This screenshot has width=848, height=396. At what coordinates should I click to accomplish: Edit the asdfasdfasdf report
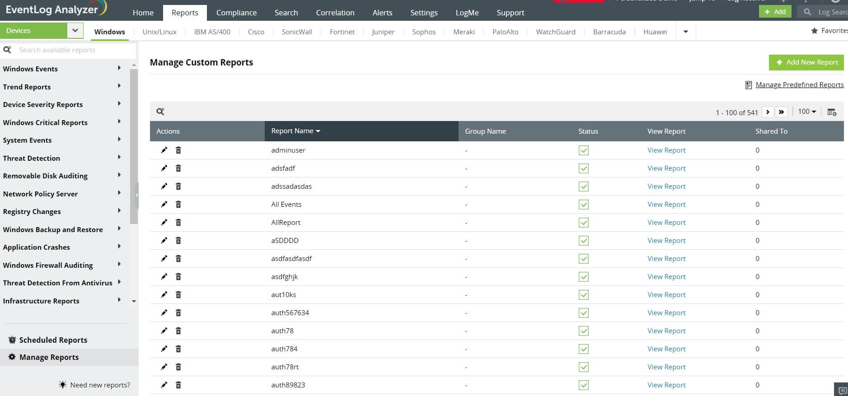(164, 258)
